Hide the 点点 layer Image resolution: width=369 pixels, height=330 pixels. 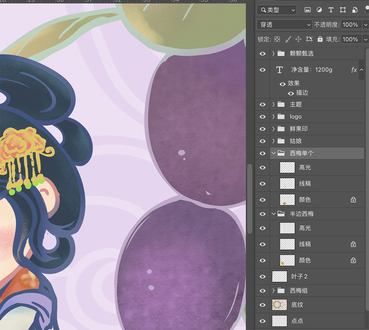[263, 321]
